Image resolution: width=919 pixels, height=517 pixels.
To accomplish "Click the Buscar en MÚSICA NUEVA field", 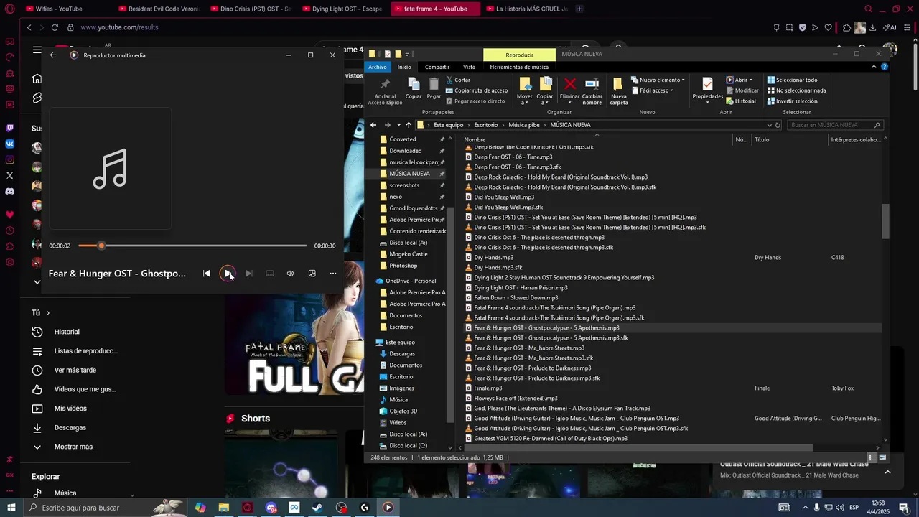I will 834,125.
